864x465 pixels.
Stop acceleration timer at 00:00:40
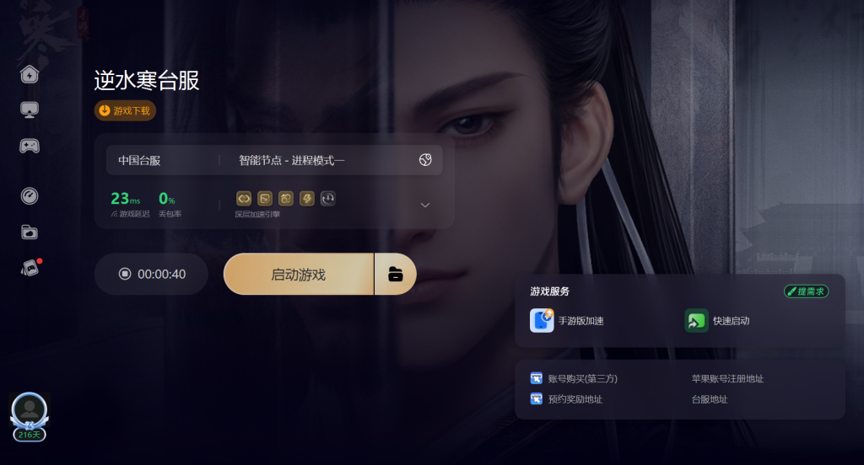click(152, 274)
